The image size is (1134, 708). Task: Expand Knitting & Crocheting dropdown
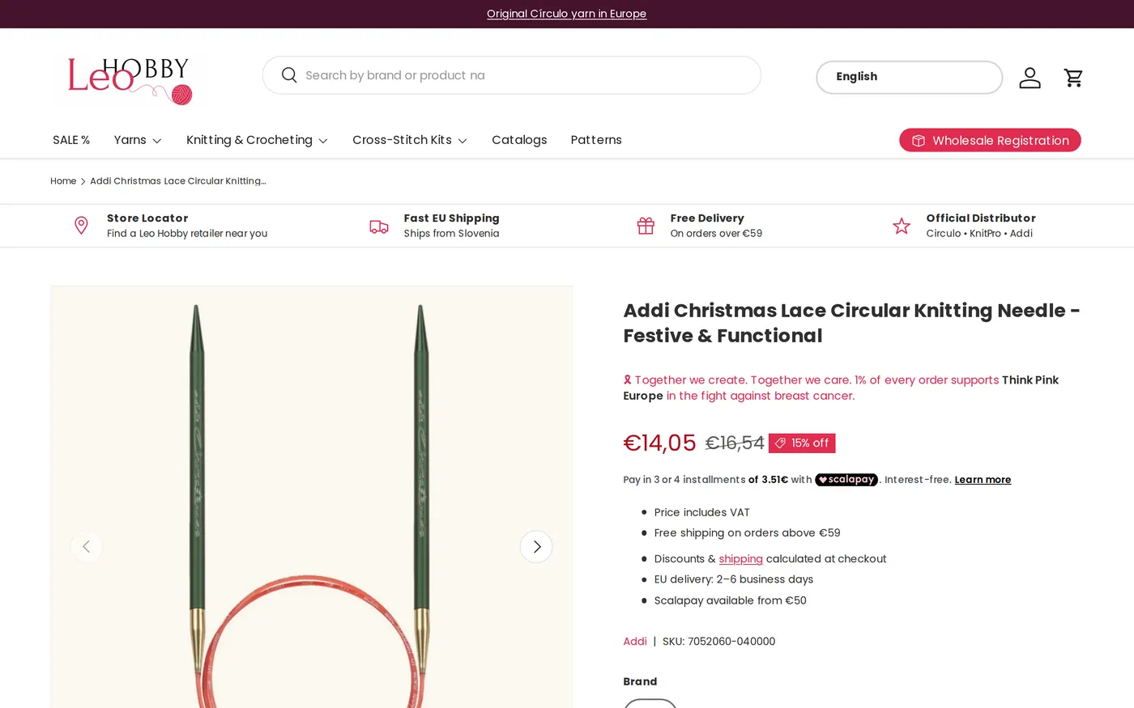tap(257, 140)
